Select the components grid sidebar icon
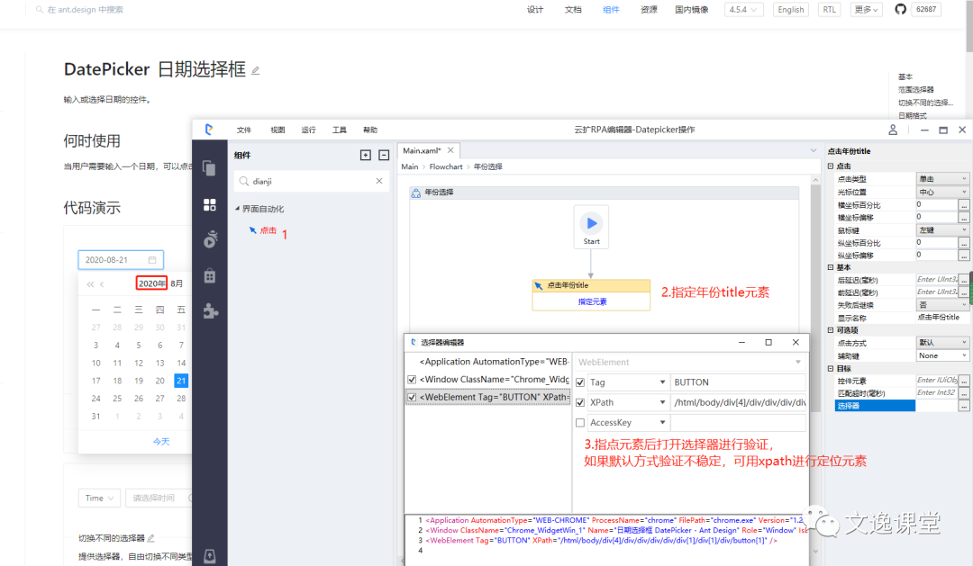973x566 pixels. pos(209,204)
